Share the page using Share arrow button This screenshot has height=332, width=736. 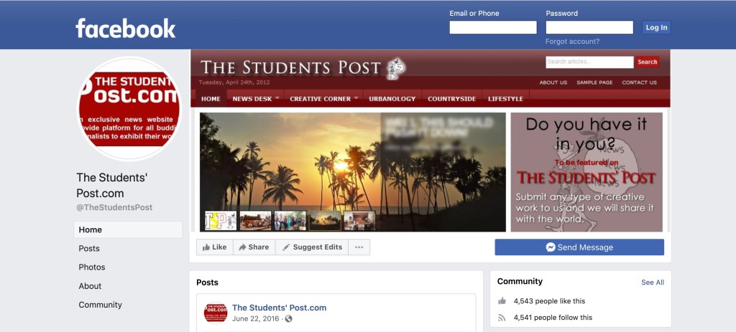tap(254, 247)
